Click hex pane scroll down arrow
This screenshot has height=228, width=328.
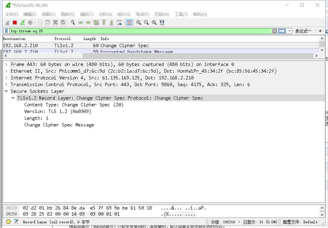(x=322, y=215)
